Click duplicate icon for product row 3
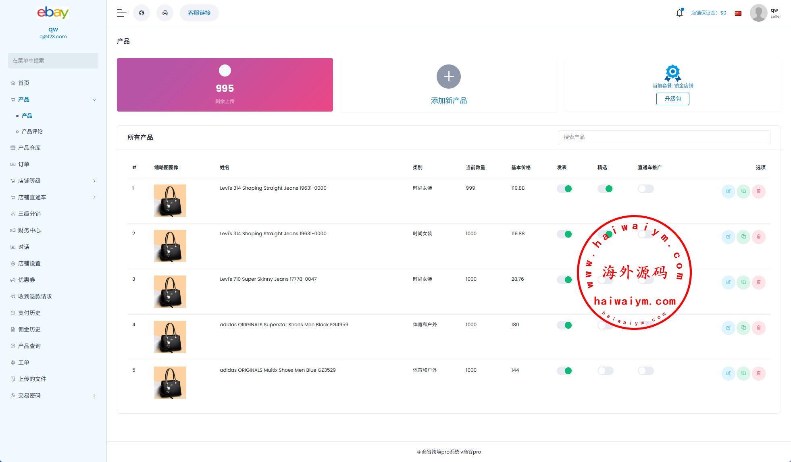Screen dimensions: 791x462 743,282
